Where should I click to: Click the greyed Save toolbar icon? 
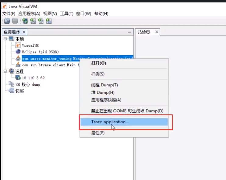(x=15, y=21)
